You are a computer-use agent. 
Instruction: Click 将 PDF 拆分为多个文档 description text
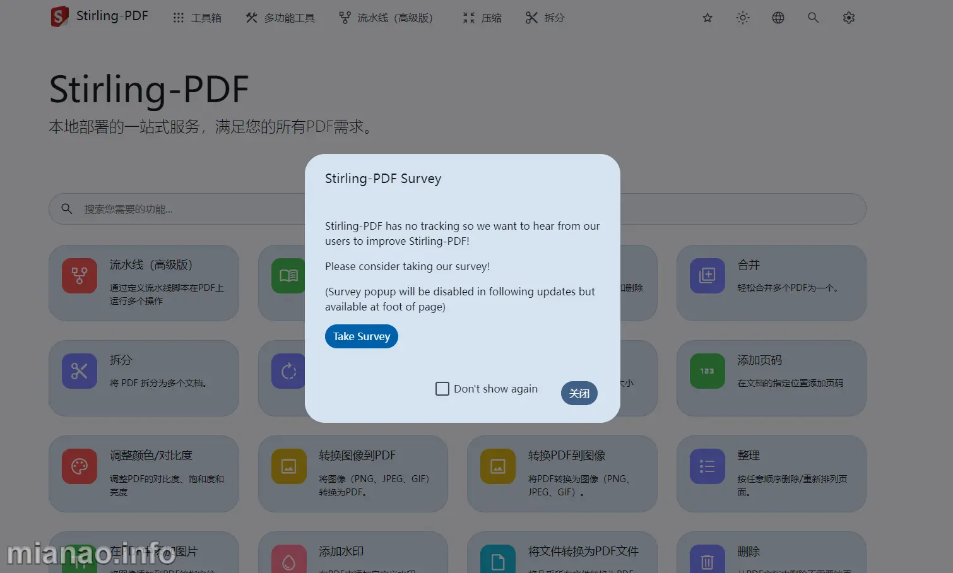pyautogui.click(x=159, y=383)
